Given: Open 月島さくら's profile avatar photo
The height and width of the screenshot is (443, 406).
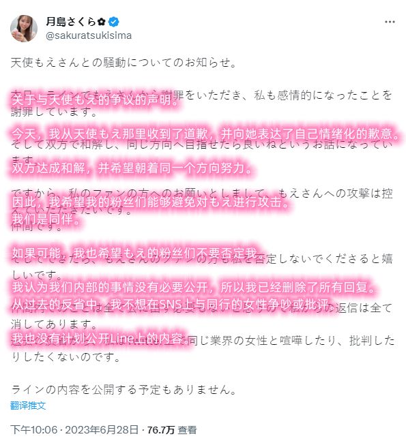Looking at the screenshot, I should pos(24,28).
